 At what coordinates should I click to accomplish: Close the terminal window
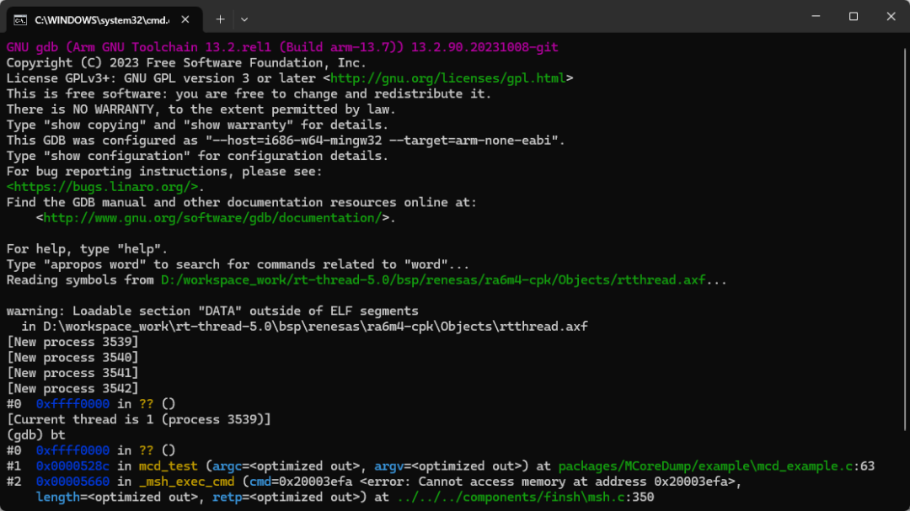coord(891,17)
